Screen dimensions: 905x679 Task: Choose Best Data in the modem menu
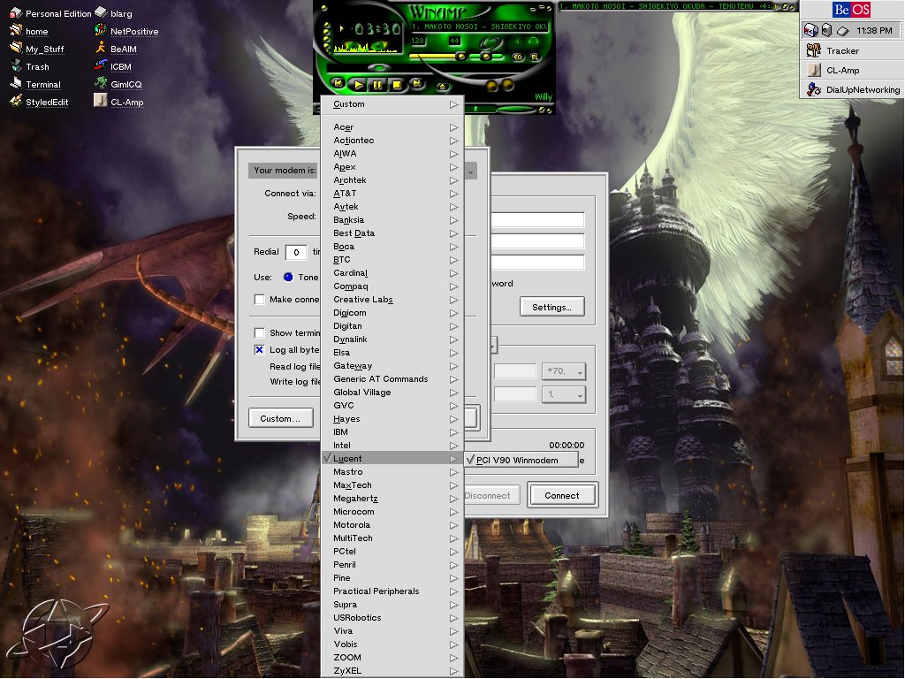click(x=392, y=233)
